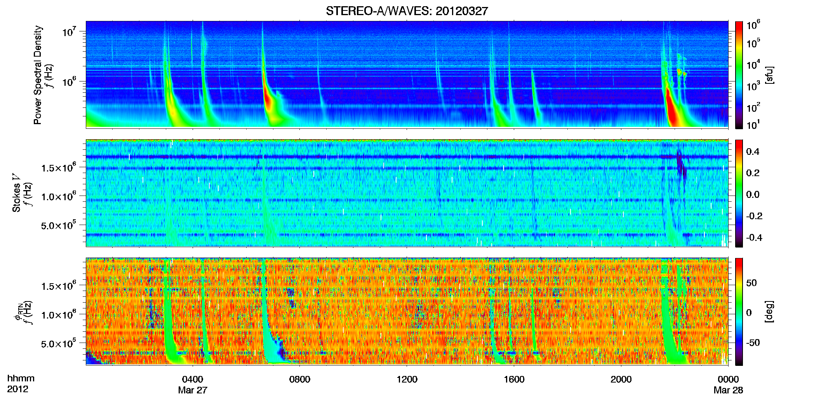Click the 10^4 value on sfu color bar
The image size is (814, 419).
click(753, 64)
